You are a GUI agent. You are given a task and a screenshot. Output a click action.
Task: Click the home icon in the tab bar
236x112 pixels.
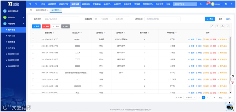pos(31,10)
